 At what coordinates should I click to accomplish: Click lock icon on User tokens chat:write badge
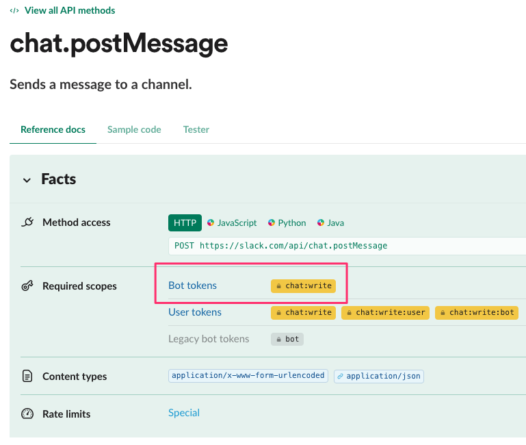point(278,313)
